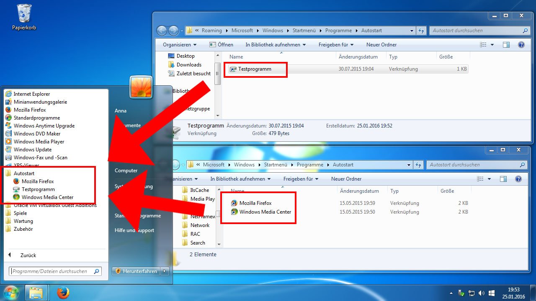Screen dimensions: 536x301
Task: Click Roaming in top window address bar
Action: click(x=211, y=31)
